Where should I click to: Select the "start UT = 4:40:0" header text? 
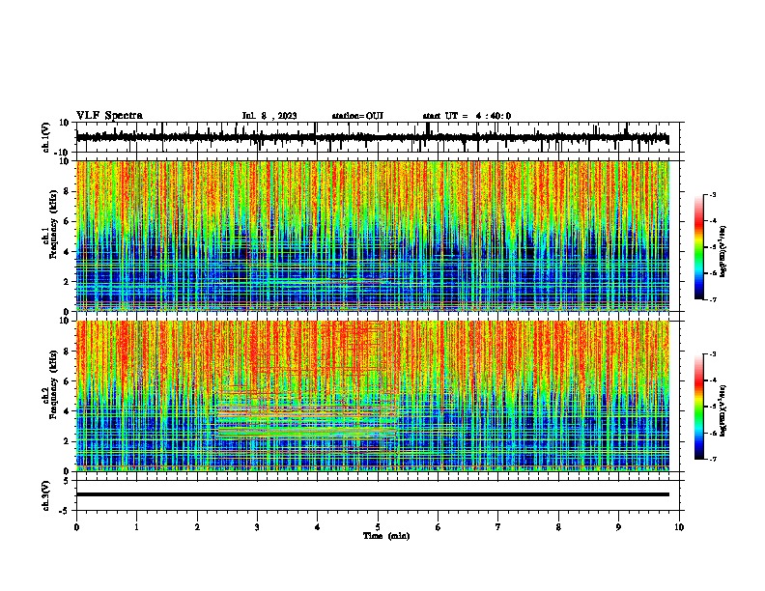tap(467, 116)
